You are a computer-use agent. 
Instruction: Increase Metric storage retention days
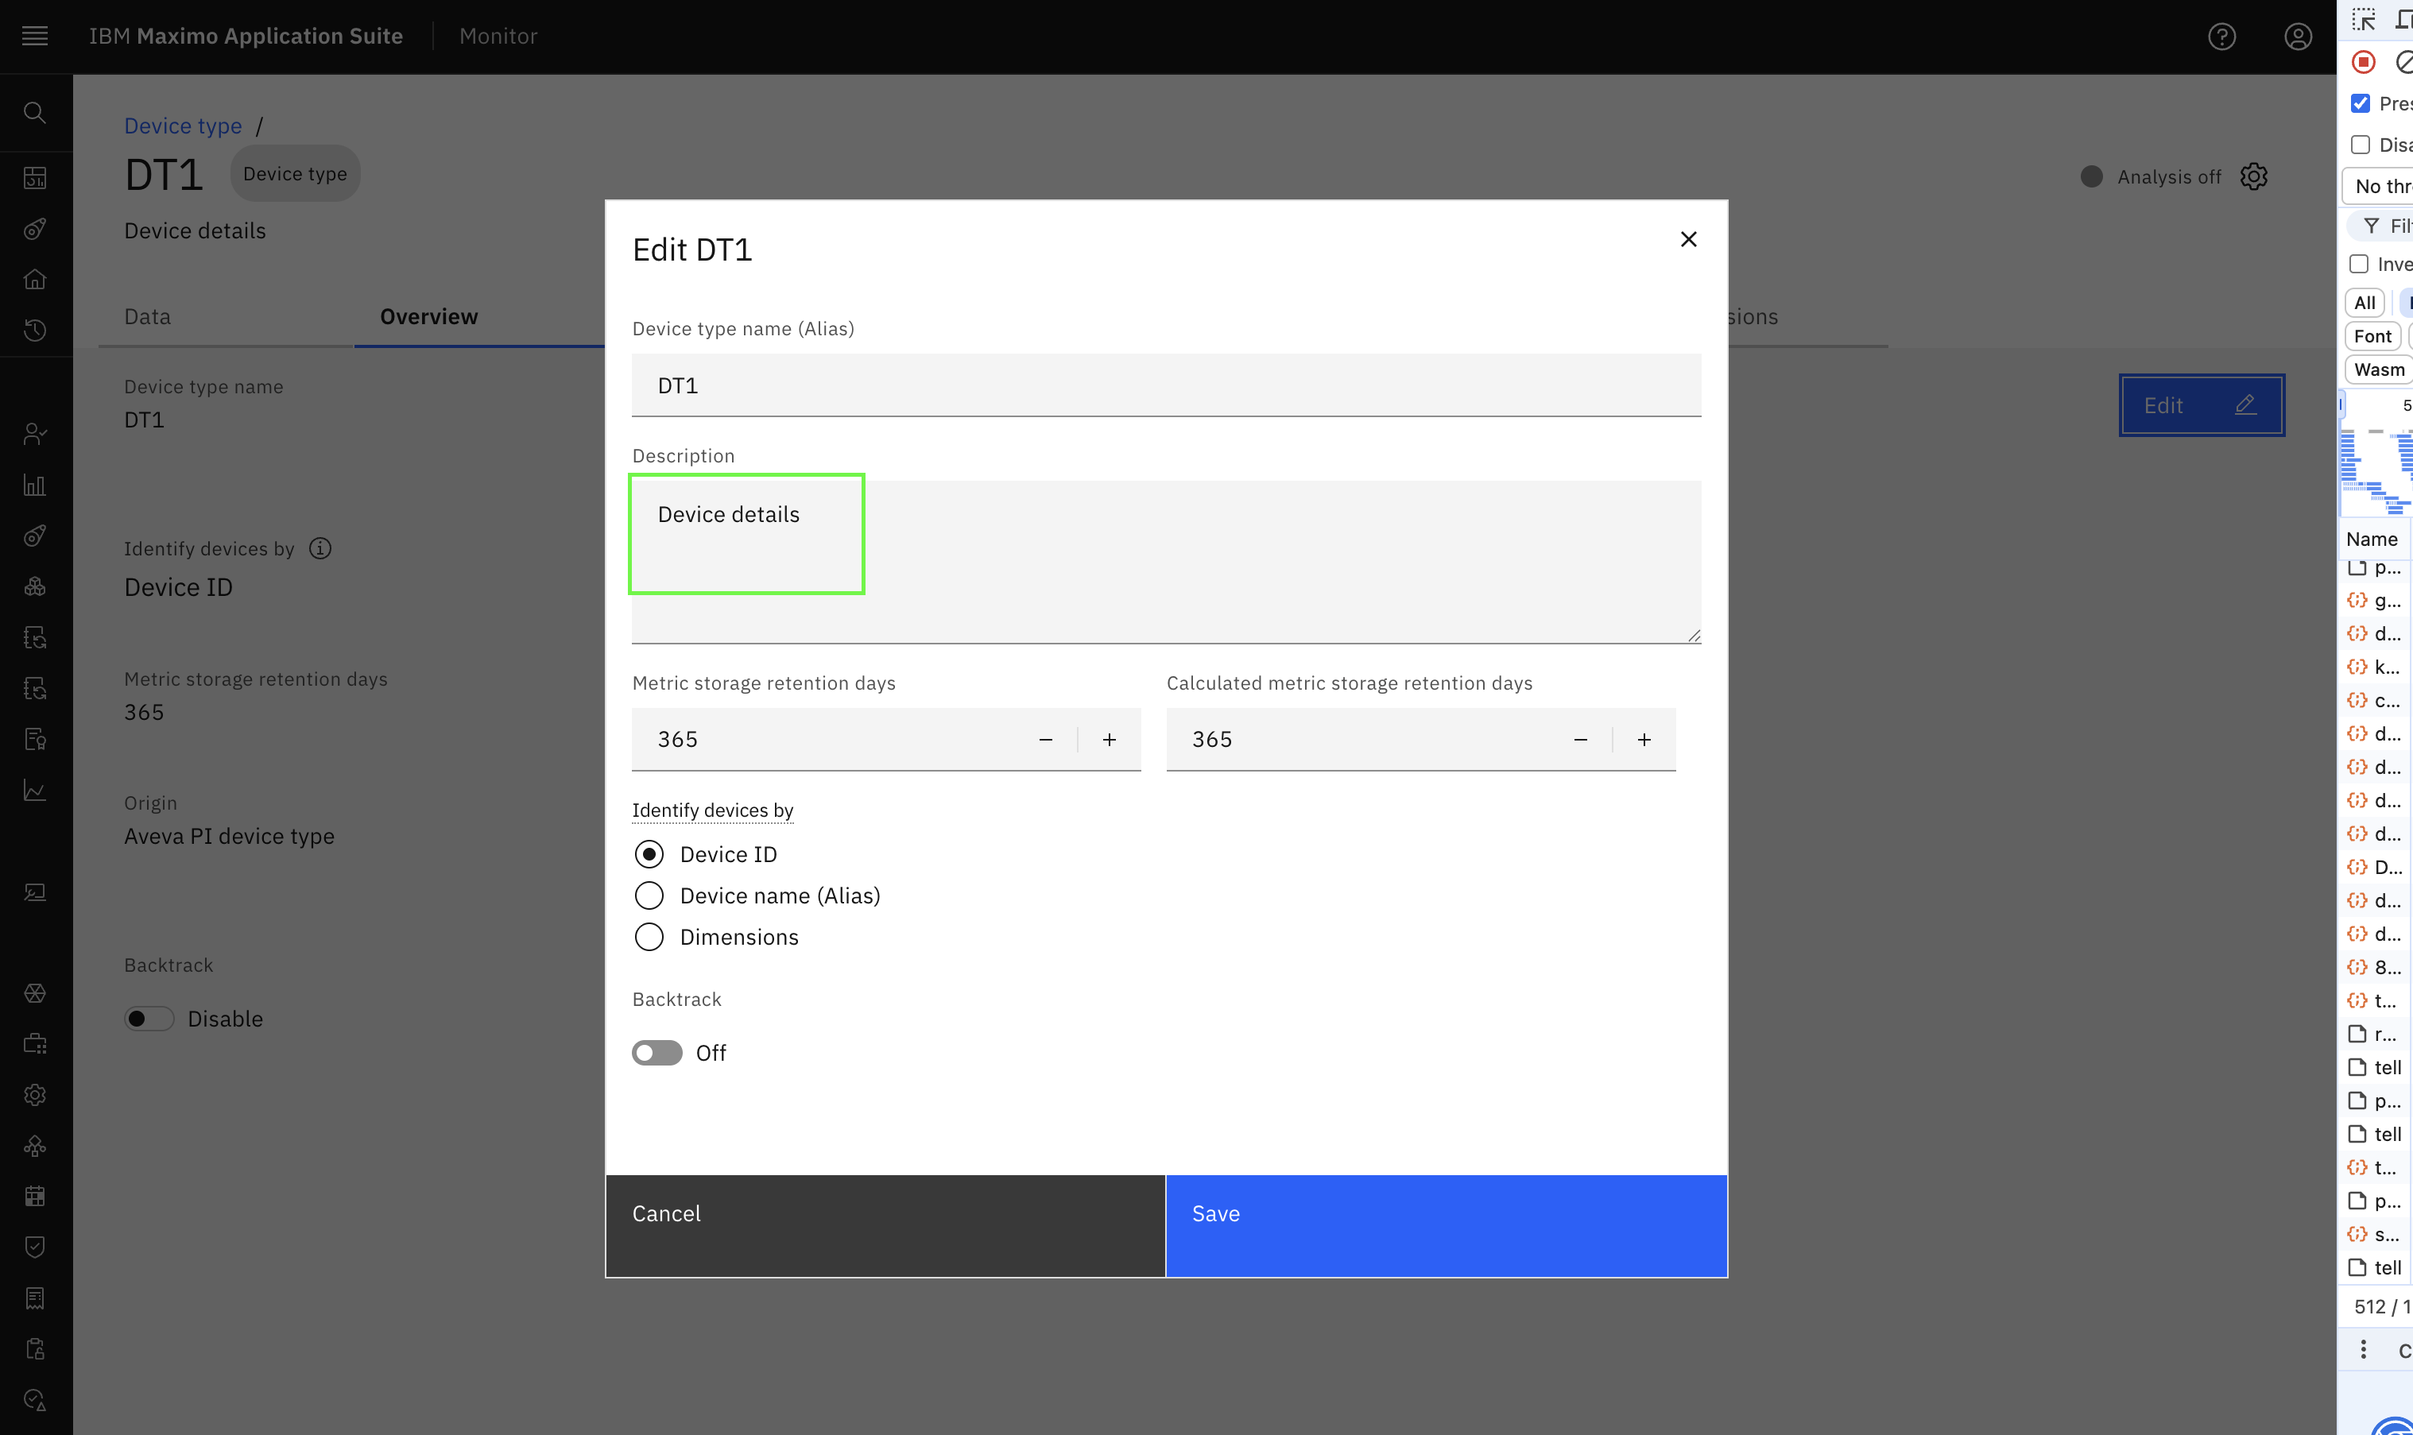click(1110, 740)
